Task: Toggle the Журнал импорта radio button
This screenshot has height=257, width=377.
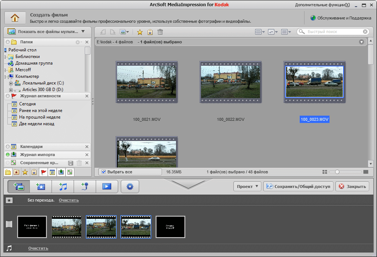Action: point(8,155)
